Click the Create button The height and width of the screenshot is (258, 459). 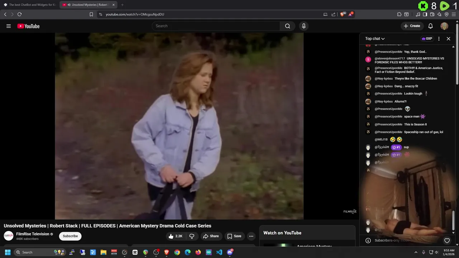click(x=412, y=26)
